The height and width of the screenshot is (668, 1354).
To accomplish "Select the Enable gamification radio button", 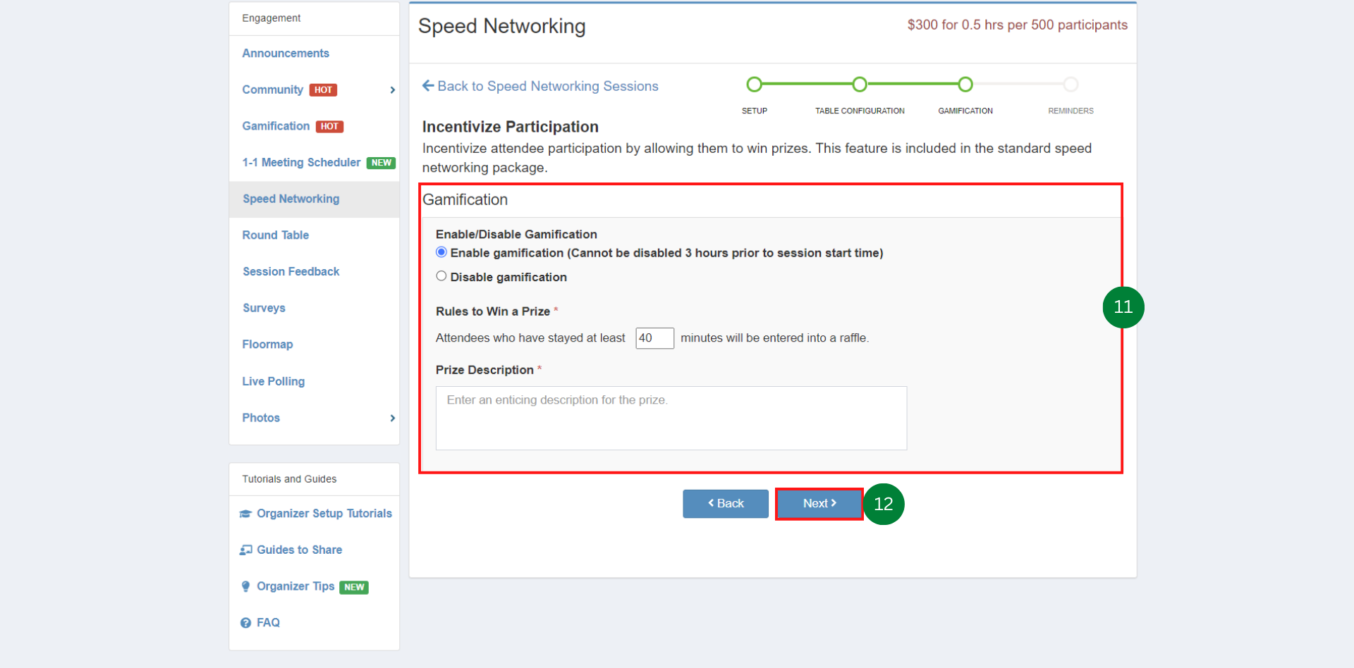I will click(x=441, y=252).
